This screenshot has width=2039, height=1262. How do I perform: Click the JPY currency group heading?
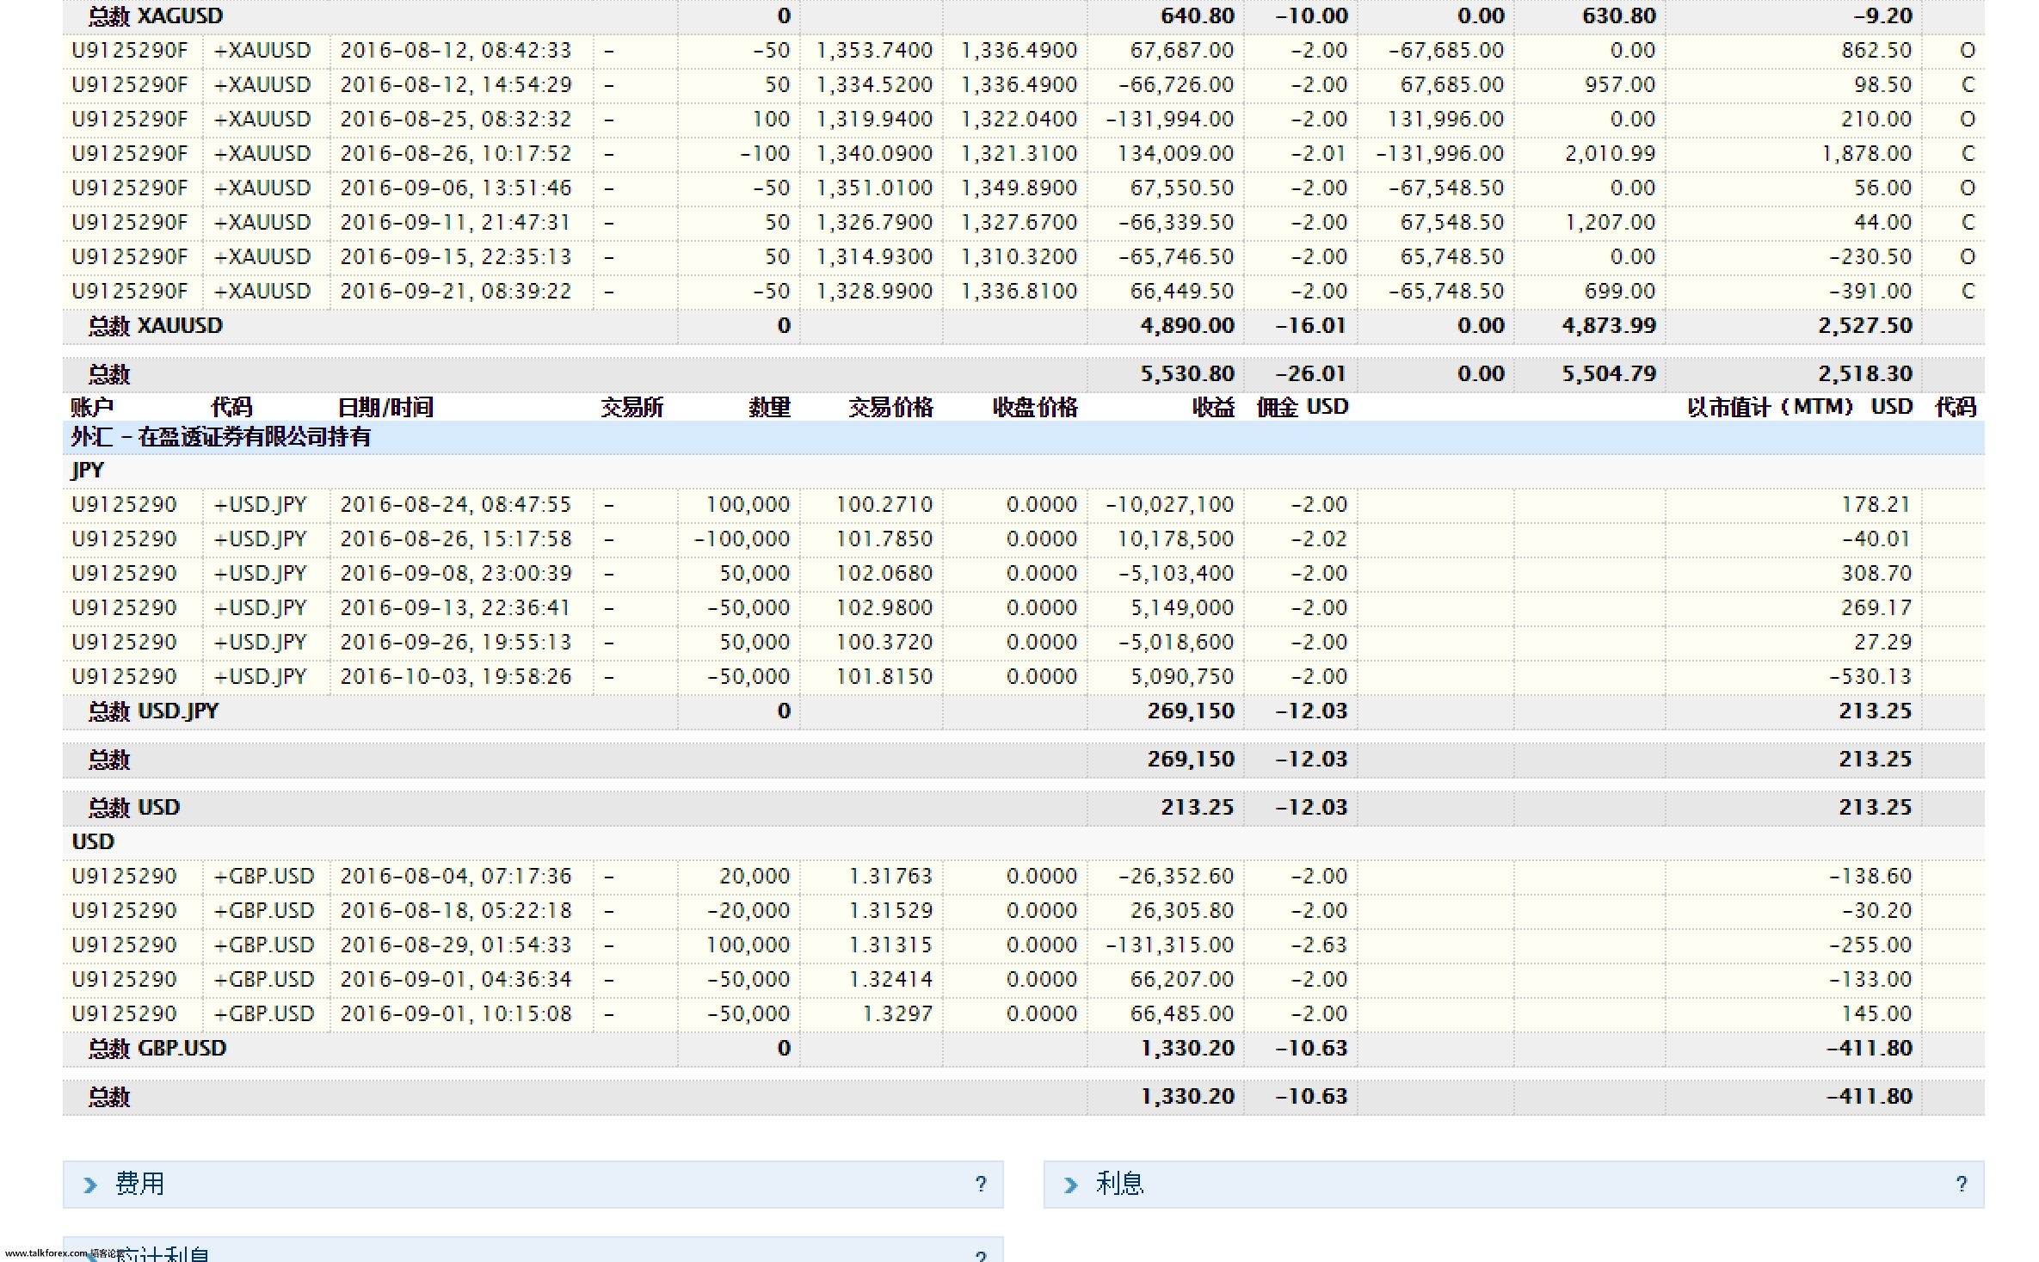88,471
